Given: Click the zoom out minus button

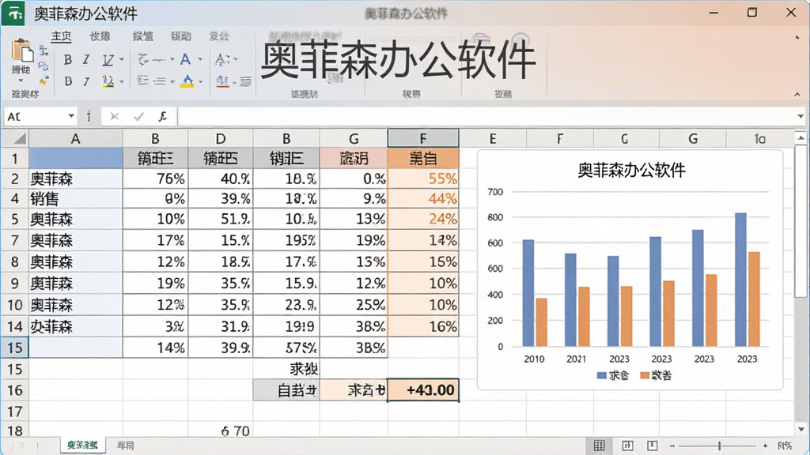Looking at the screenshot, I should [672, 446].
